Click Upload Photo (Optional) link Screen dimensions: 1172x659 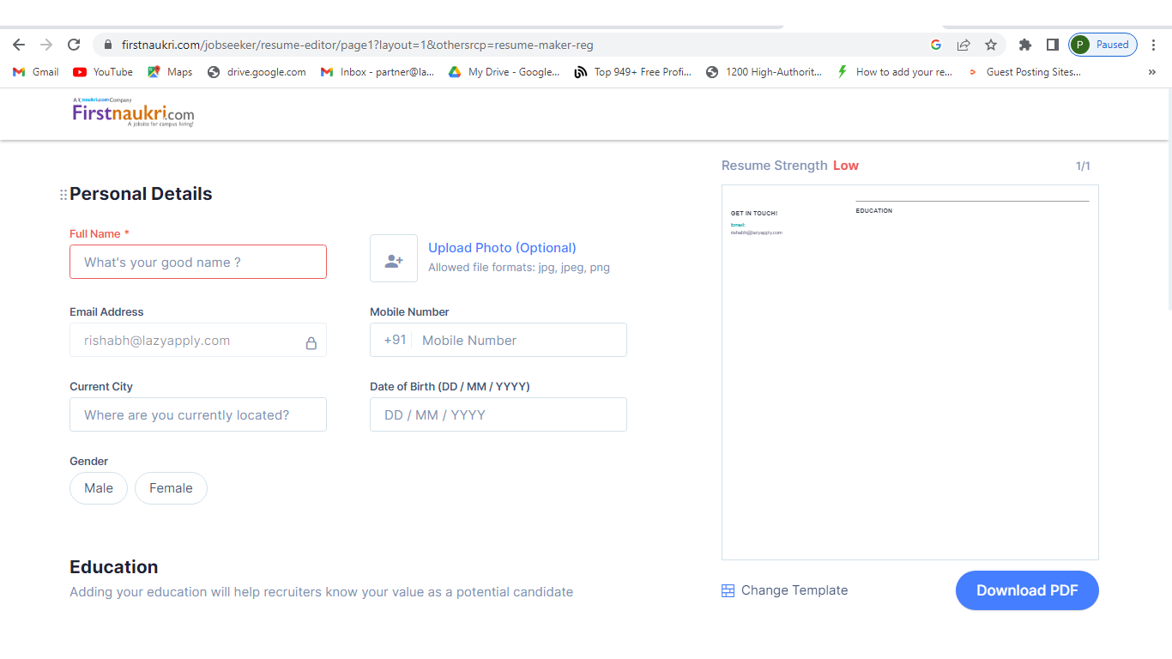click(502, 248)
